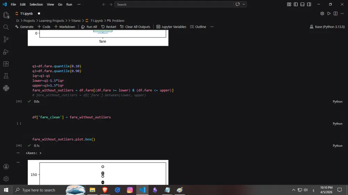Open the Explorer view in activity bar
This screenshot has width=348, height=195.
6,15
